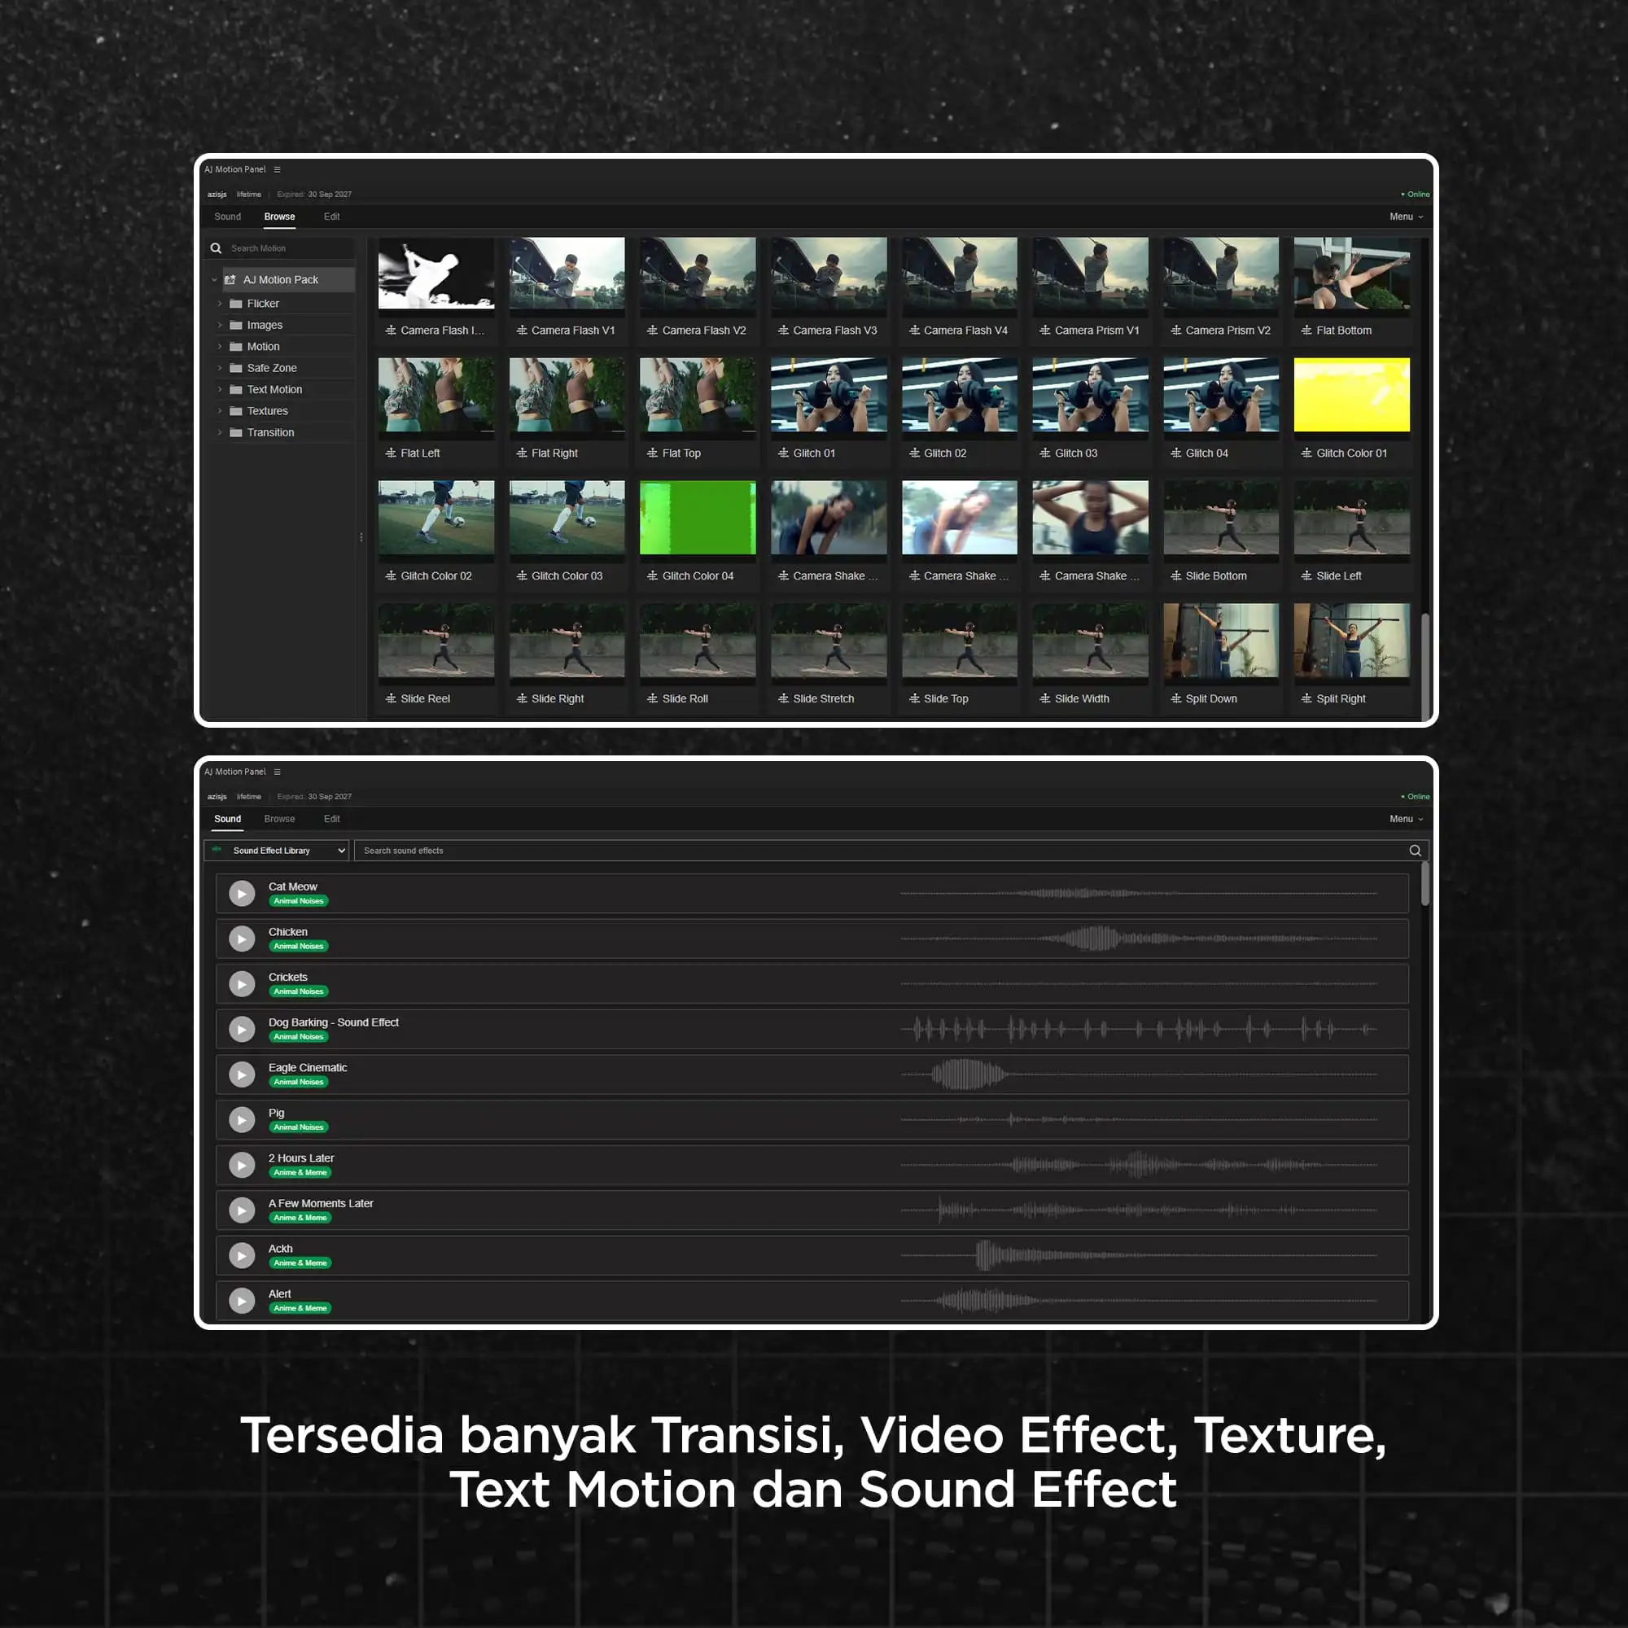Play the Pig sound effect
The width and height of the screenshot is (1628, 1628).
coord(242,1120)
